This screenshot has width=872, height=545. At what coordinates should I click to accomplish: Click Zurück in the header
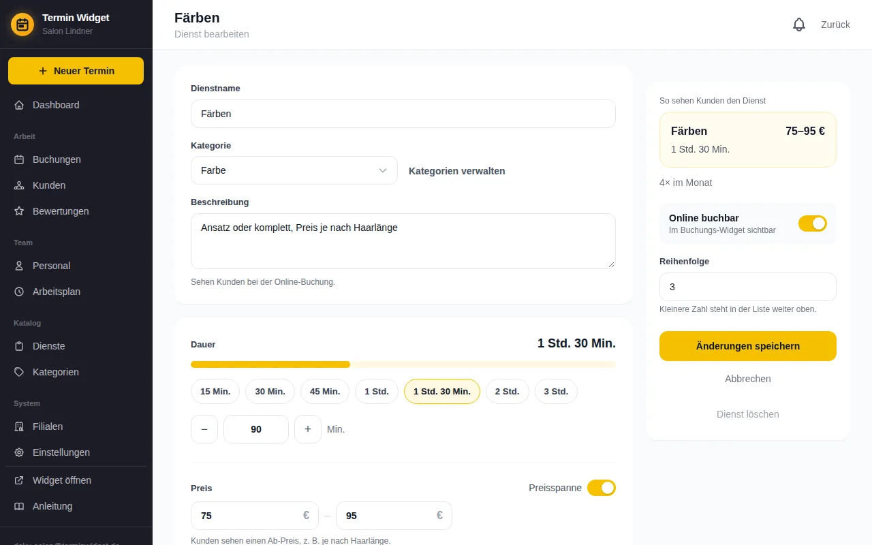tap(835, 25)
